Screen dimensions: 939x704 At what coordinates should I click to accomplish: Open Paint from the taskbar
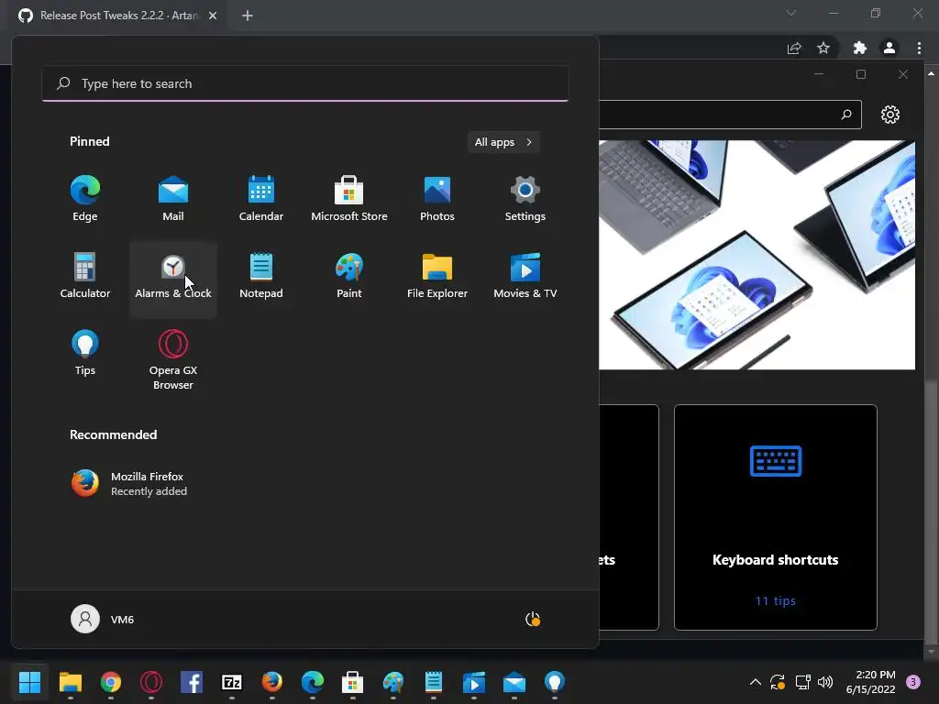(x=393, y=682)
